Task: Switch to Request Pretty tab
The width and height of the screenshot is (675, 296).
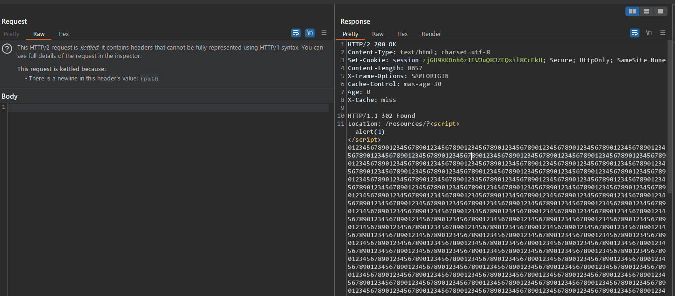Action: (x=12, y=34)
